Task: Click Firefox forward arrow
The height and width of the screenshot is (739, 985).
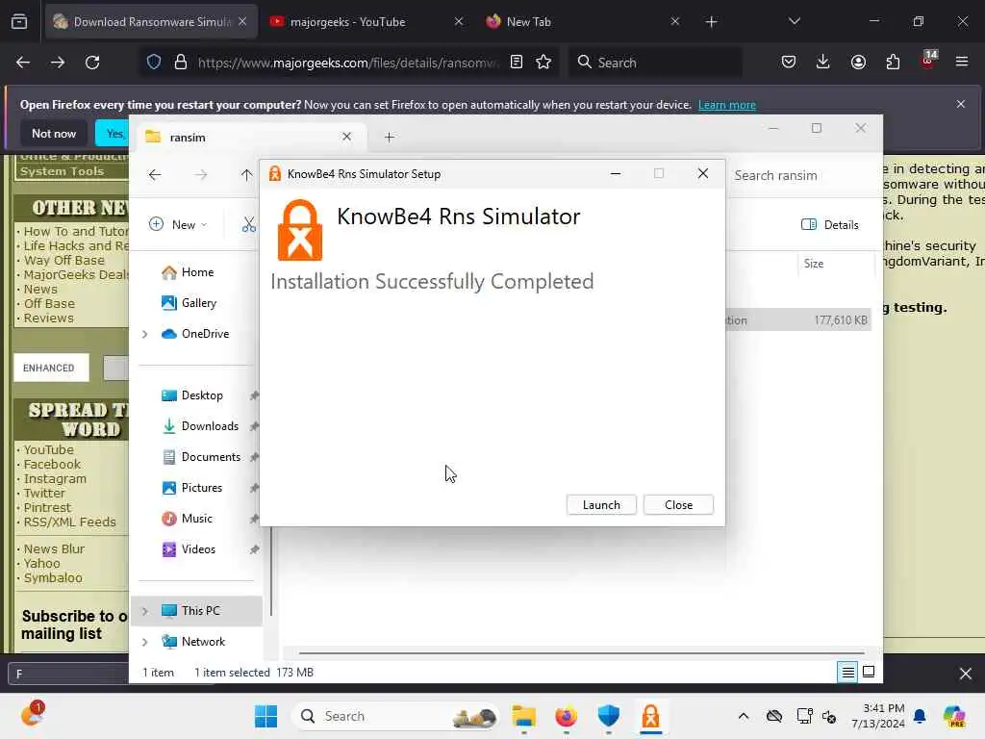Action: point(58,63)
